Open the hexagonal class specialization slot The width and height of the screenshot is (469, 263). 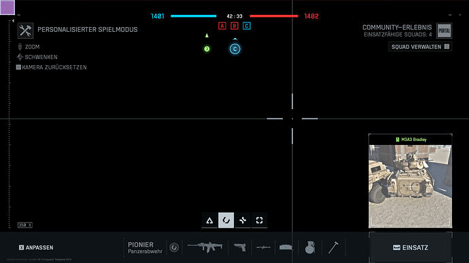click(x=174, y=247)
